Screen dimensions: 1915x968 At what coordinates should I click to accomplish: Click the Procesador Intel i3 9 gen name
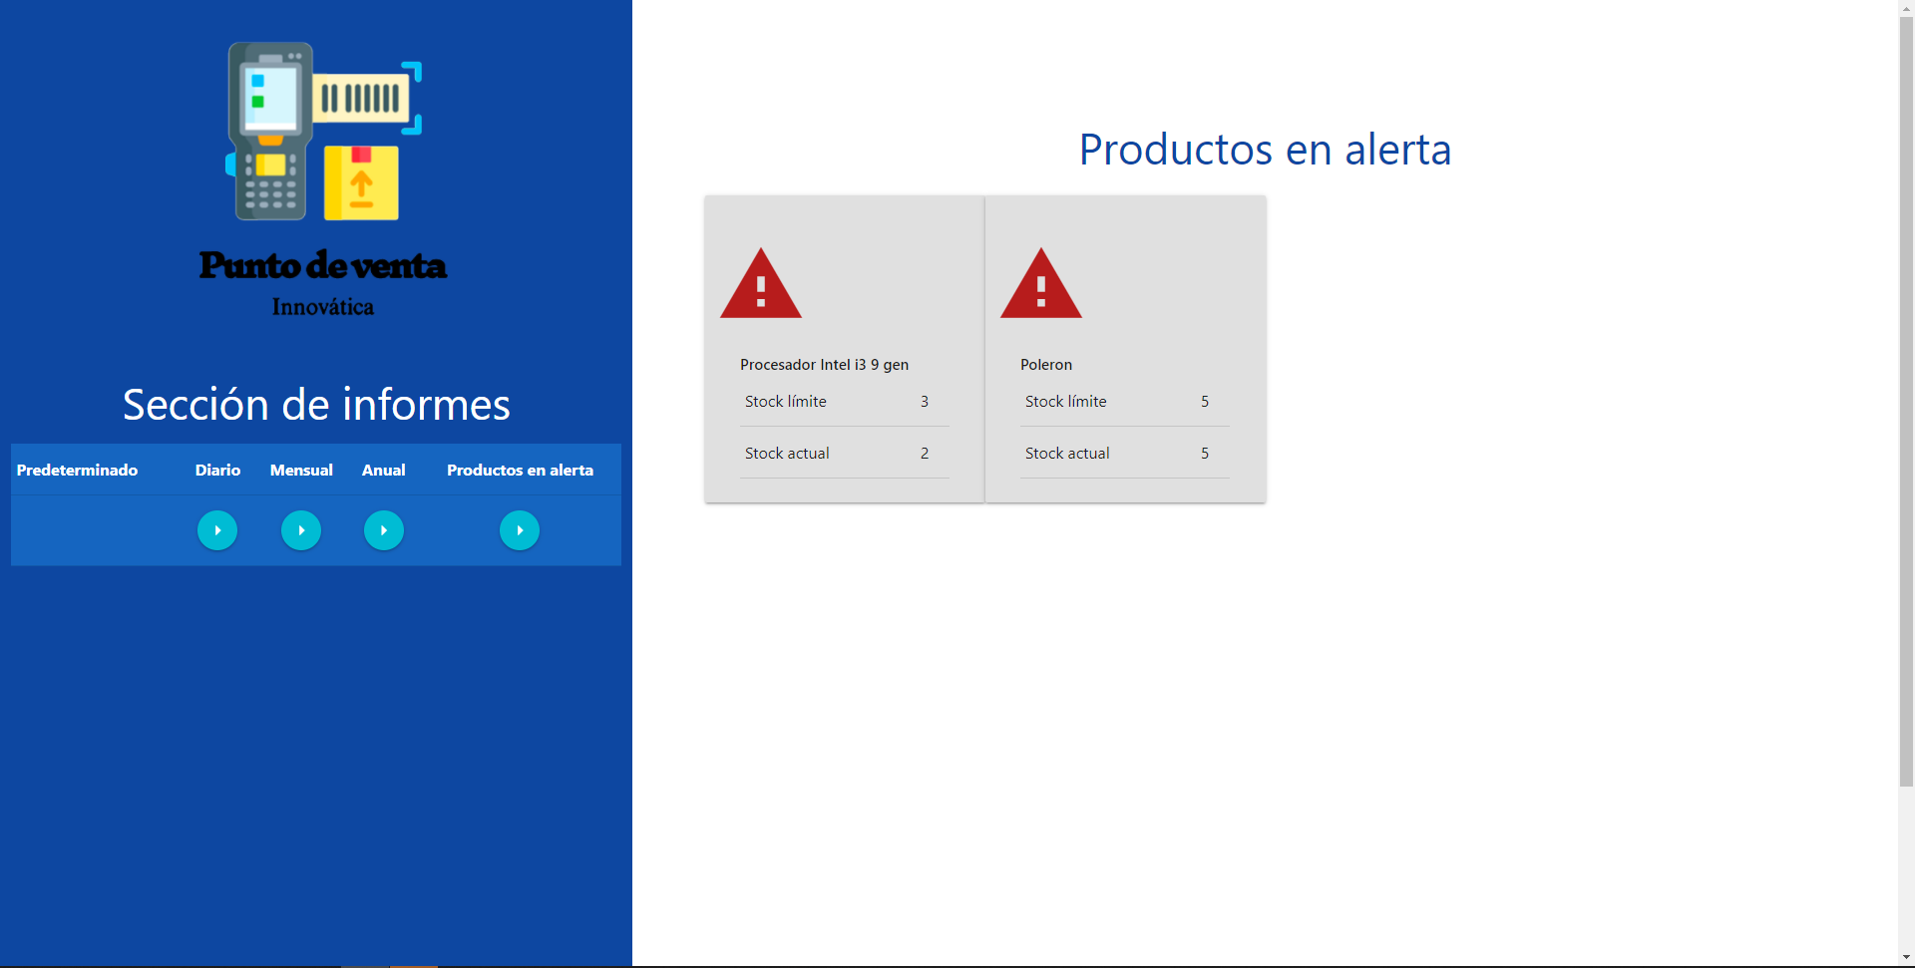pos(824,365)
